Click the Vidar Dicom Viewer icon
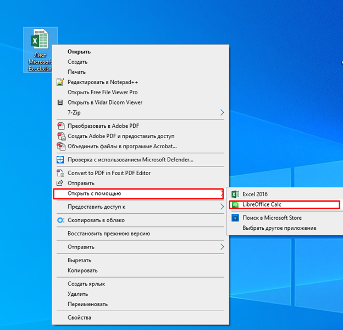Screen dimensions: 343x330 (60, 102)
